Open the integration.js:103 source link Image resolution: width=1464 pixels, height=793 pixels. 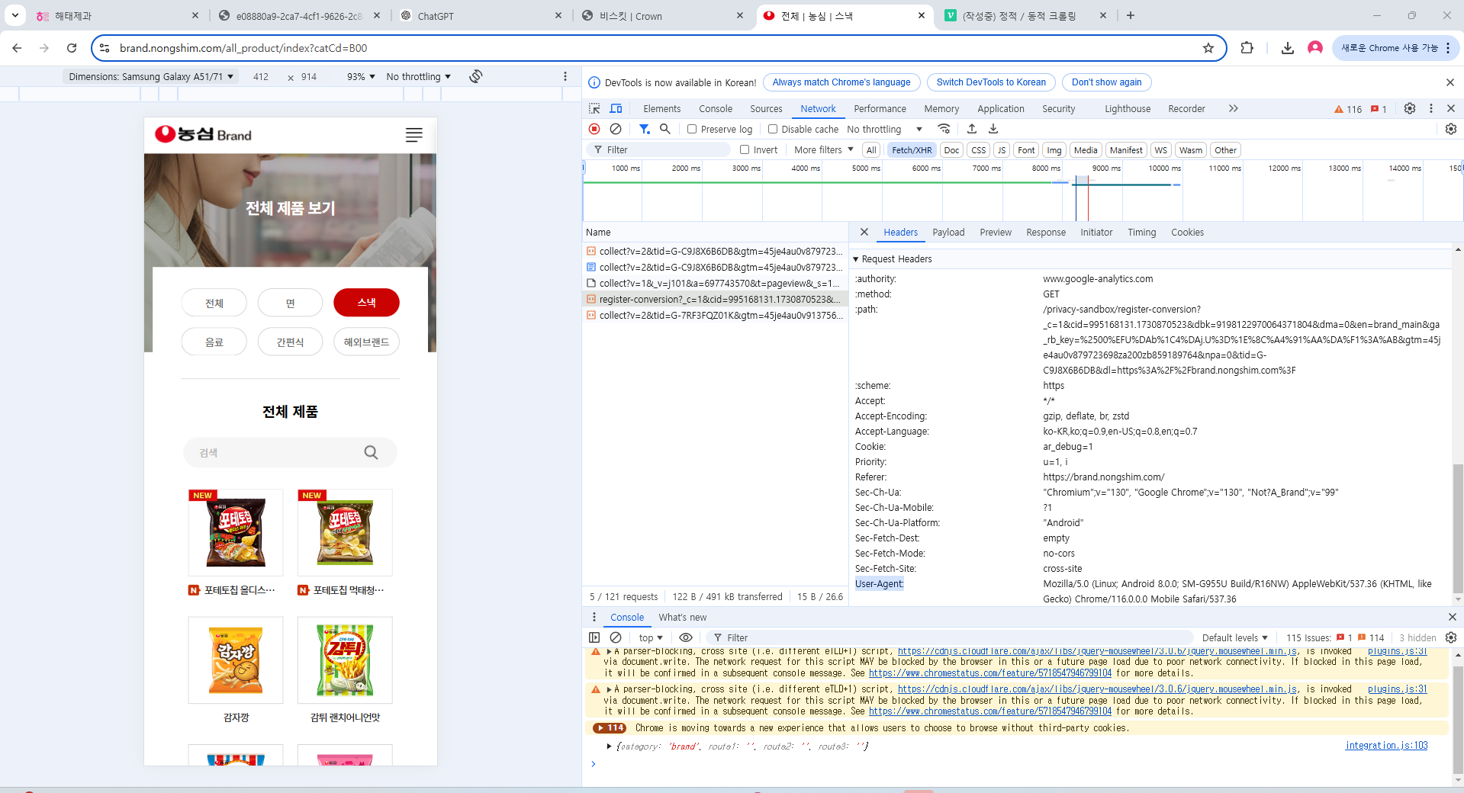tap(1386, 746)
